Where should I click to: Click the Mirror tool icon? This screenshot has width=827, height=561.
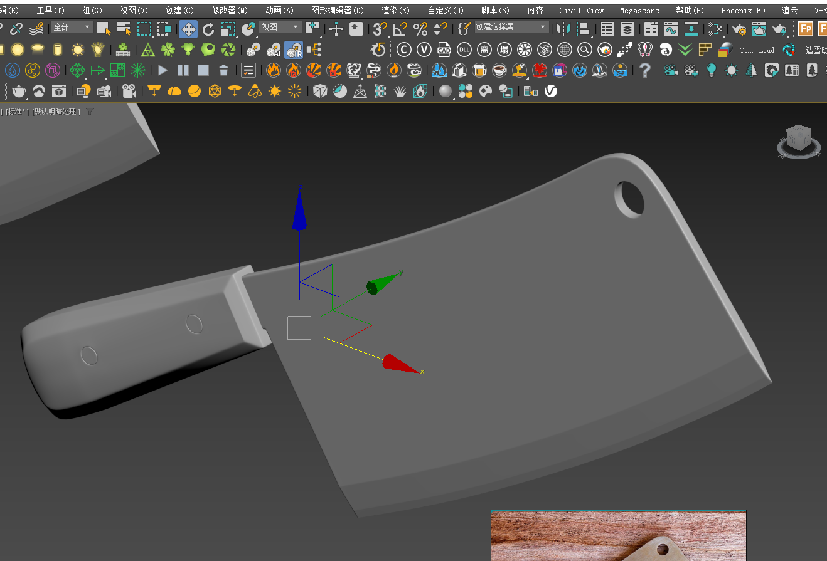pos(563,29)
